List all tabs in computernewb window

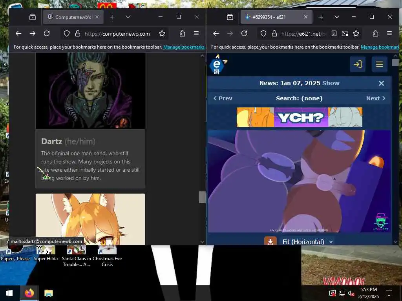pos(128,17)
